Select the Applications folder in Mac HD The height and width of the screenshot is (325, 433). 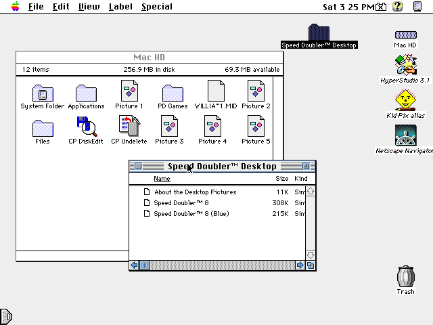pyautogui.click(x=86, y=93)
